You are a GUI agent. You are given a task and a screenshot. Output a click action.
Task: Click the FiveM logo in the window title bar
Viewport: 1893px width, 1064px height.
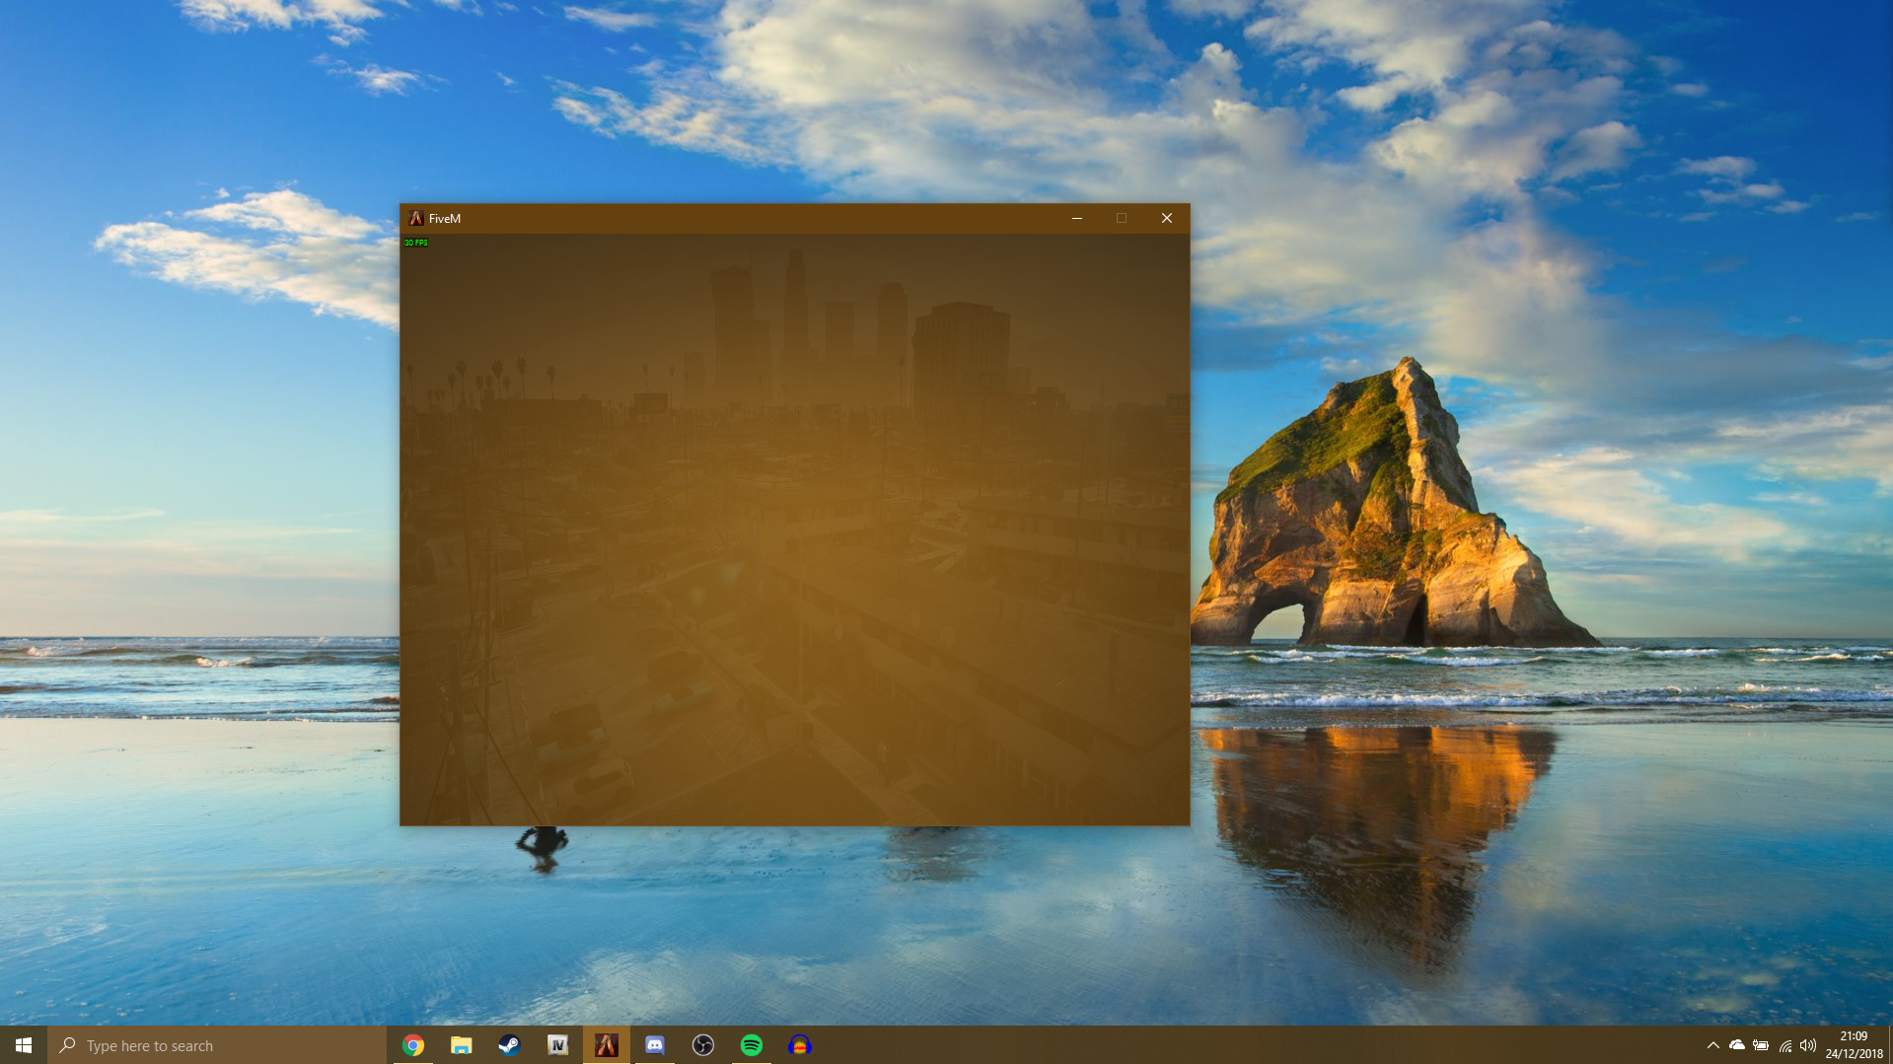click(417, 218)
